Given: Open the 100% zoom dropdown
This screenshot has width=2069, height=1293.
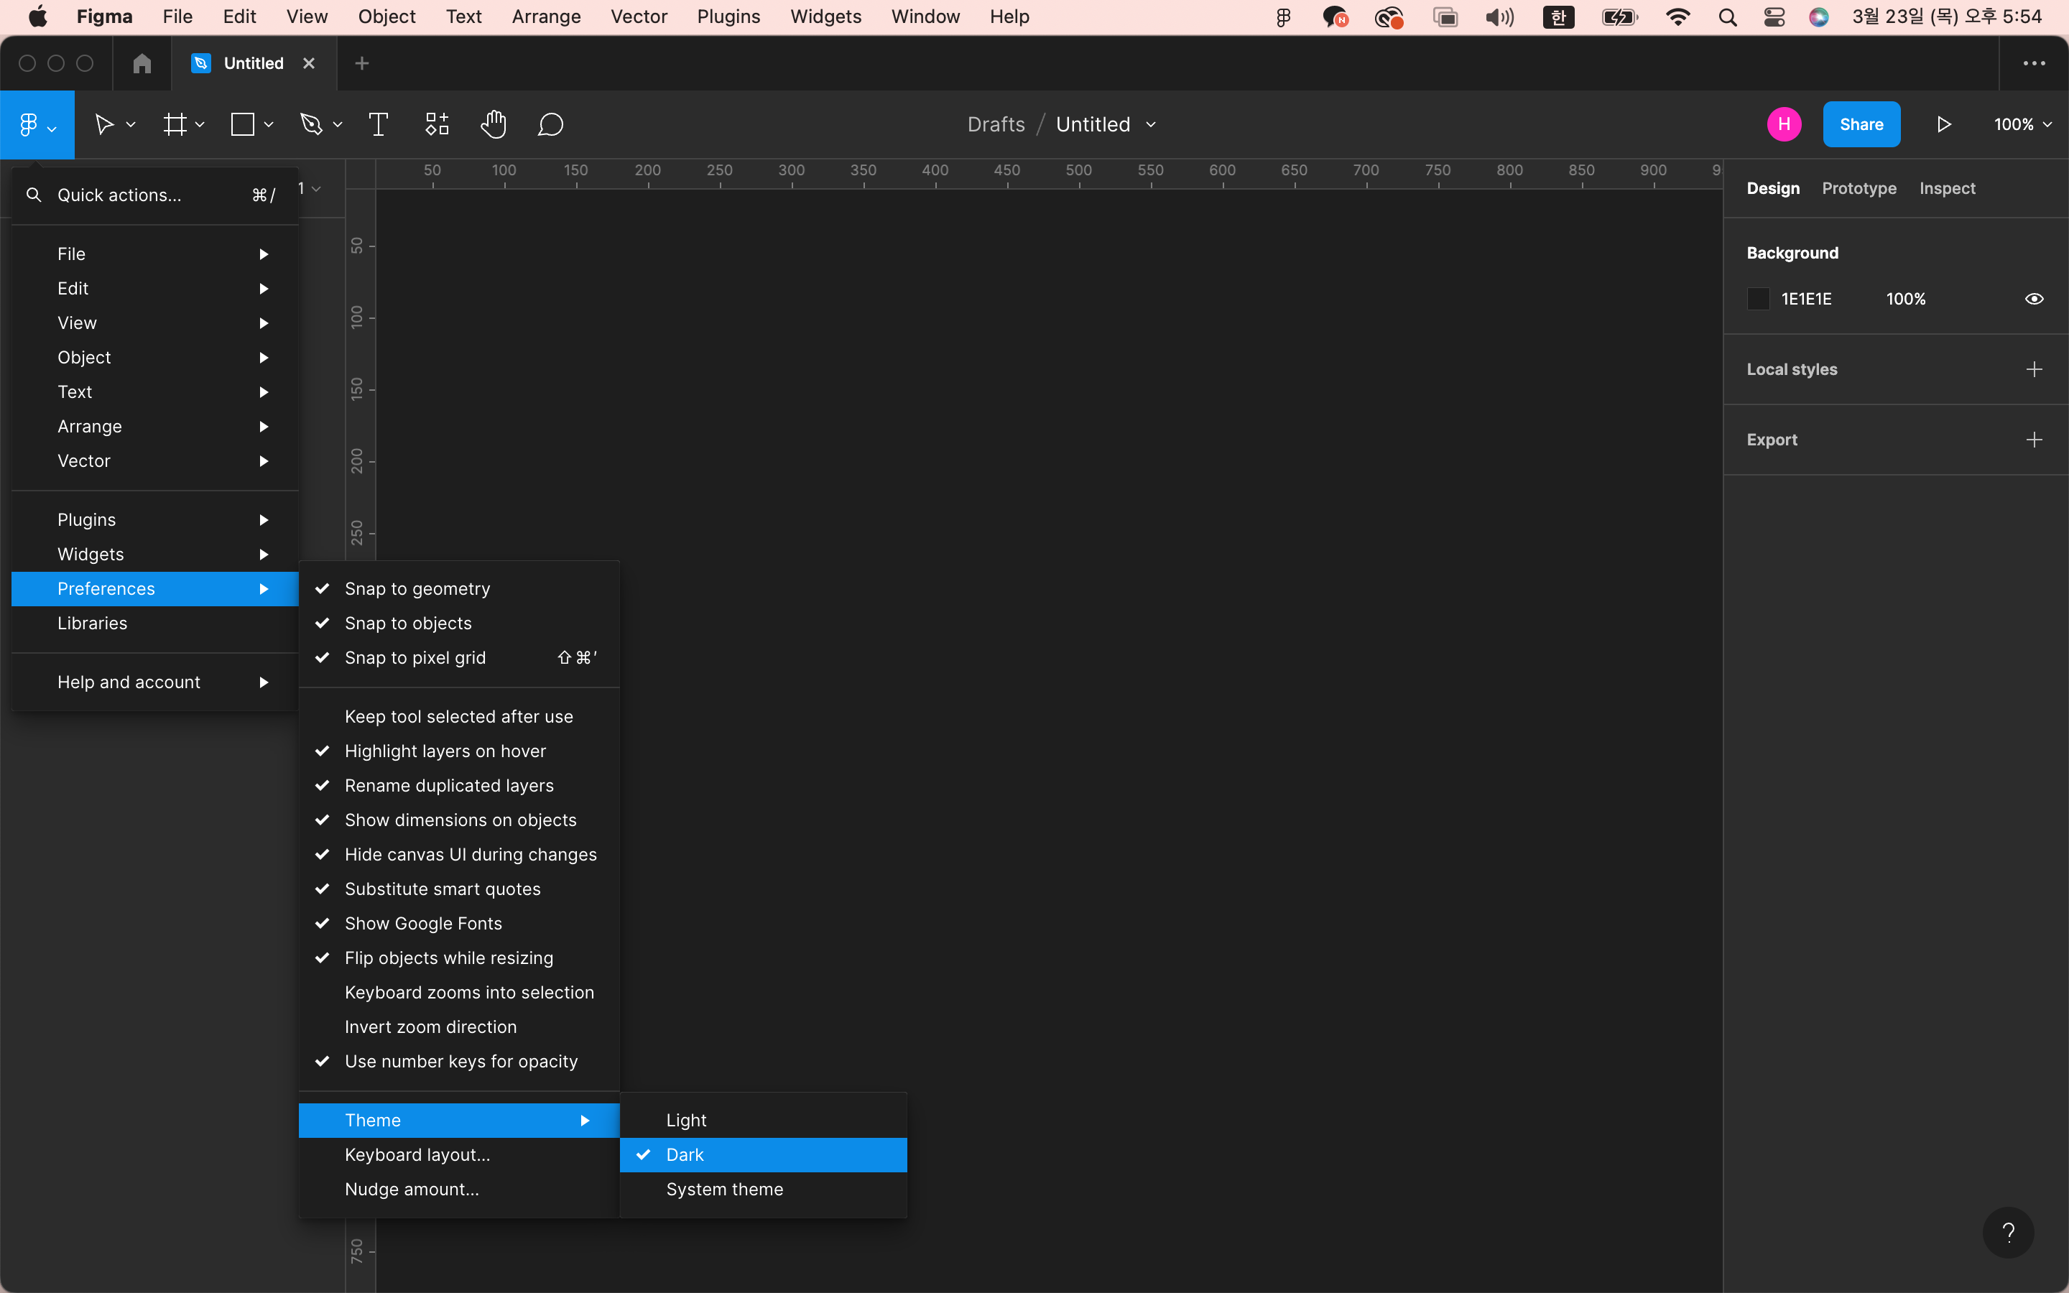Looking at the screenshot, I should click(x=2022, y=125).
